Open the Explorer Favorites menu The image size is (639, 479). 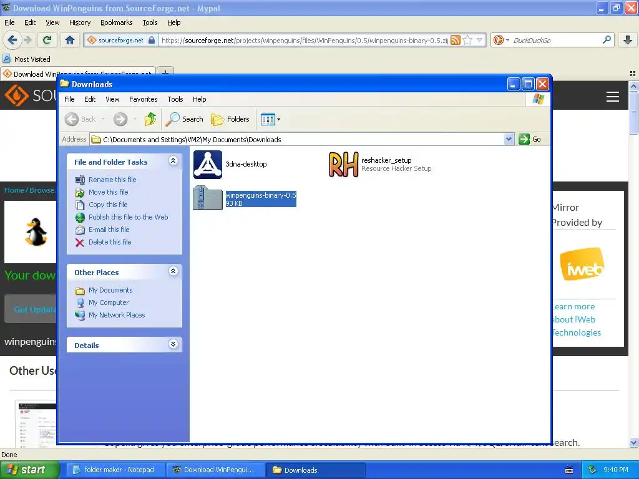click(x=143, y=99)
